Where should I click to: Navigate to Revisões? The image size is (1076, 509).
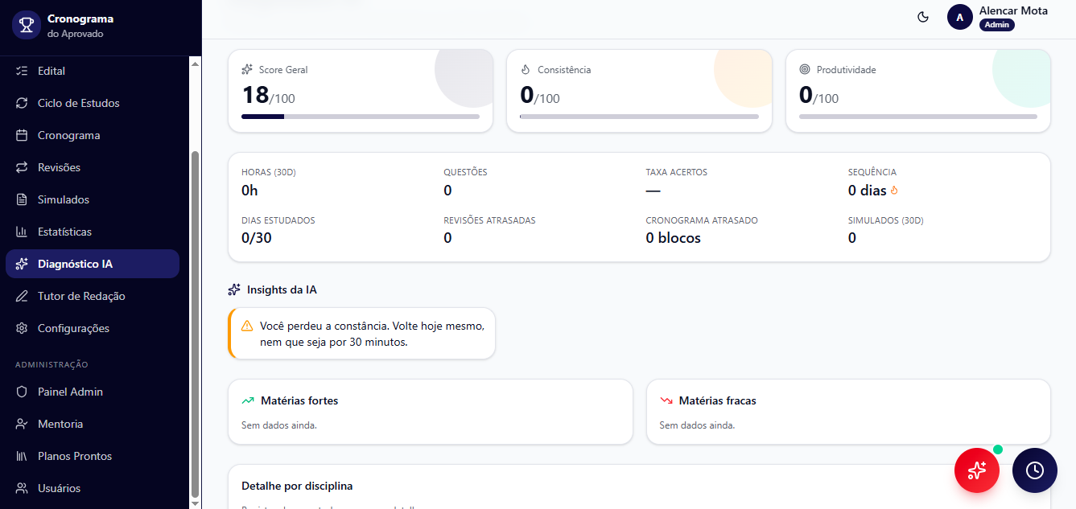(x=93, y=167)
